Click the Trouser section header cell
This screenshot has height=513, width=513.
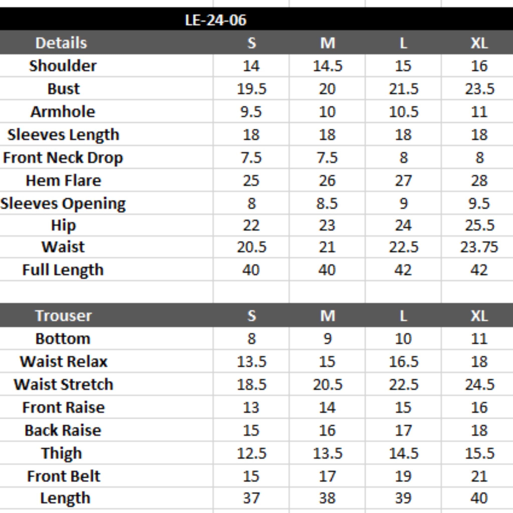(63, 315)
